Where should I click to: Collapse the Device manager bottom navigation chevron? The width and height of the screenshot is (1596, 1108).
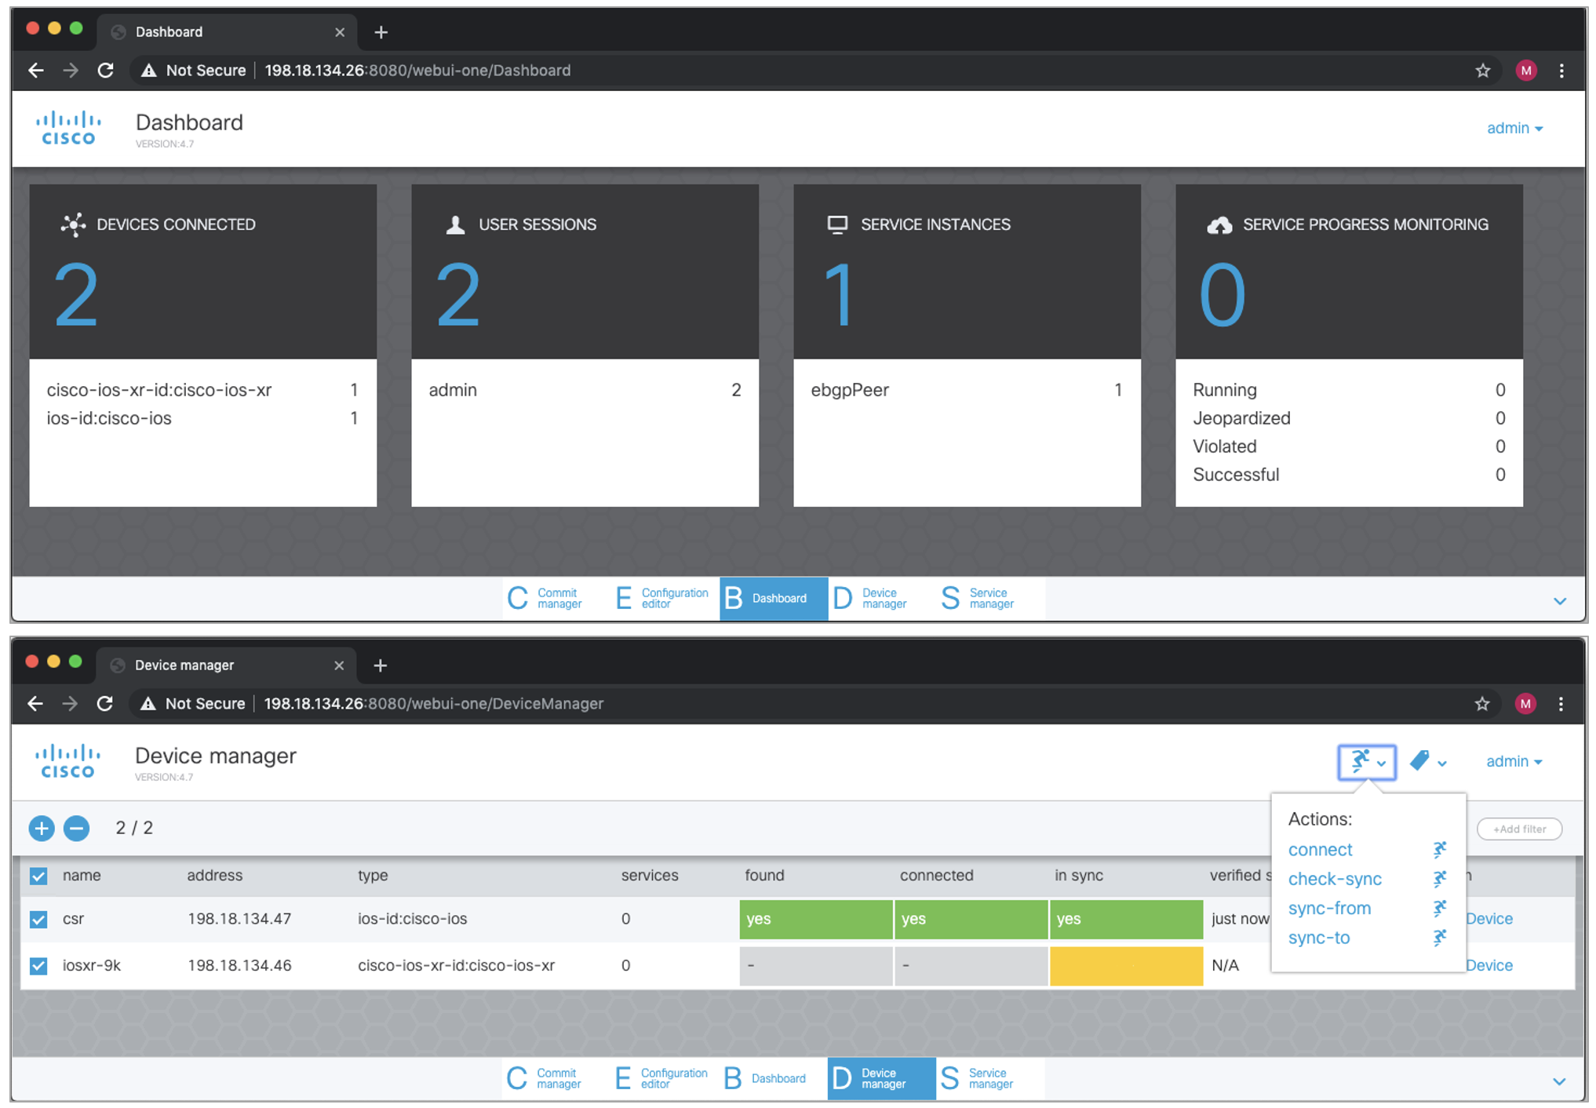1558,1081
